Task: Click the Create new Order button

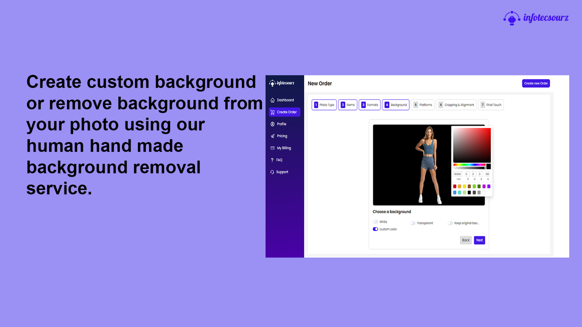Action: [536, 84]
